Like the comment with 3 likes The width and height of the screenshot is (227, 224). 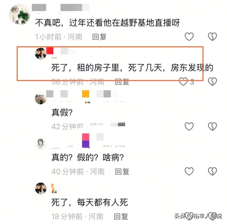pos(183,81)
